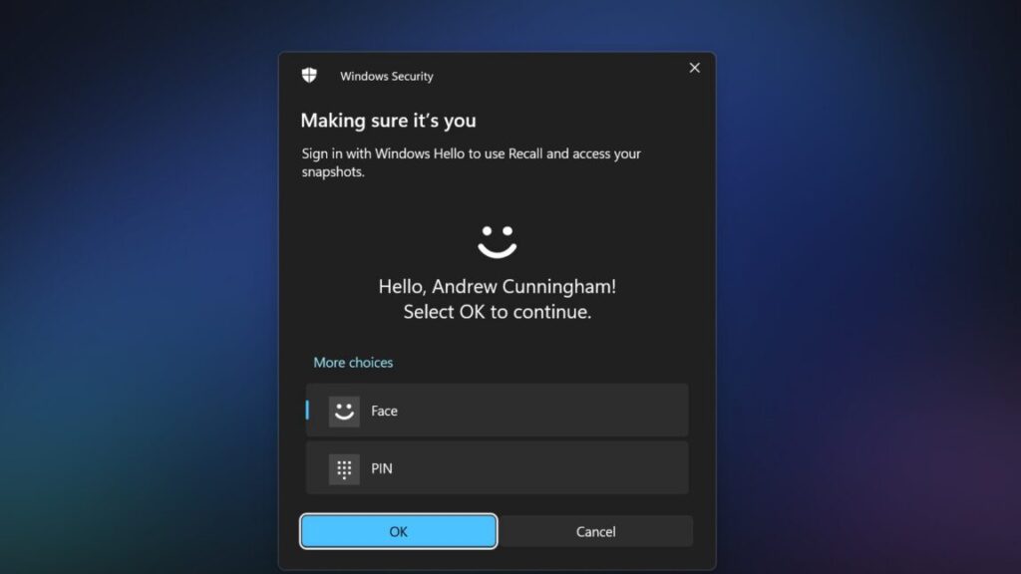Click the "Making sure it's you" heading
This screenshot has width=1021, height=574.
point(388,121)
